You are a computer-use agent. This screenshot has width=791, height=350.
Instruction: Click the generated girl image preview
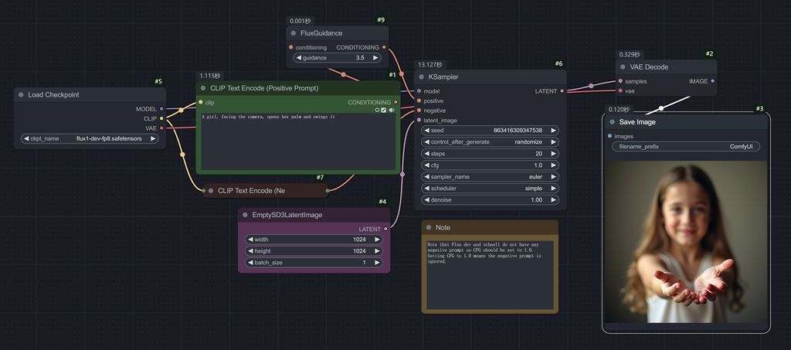point(686,242)
